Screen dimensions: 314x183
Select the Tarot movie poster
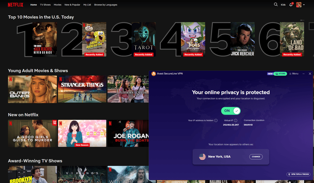click(144, 40)
